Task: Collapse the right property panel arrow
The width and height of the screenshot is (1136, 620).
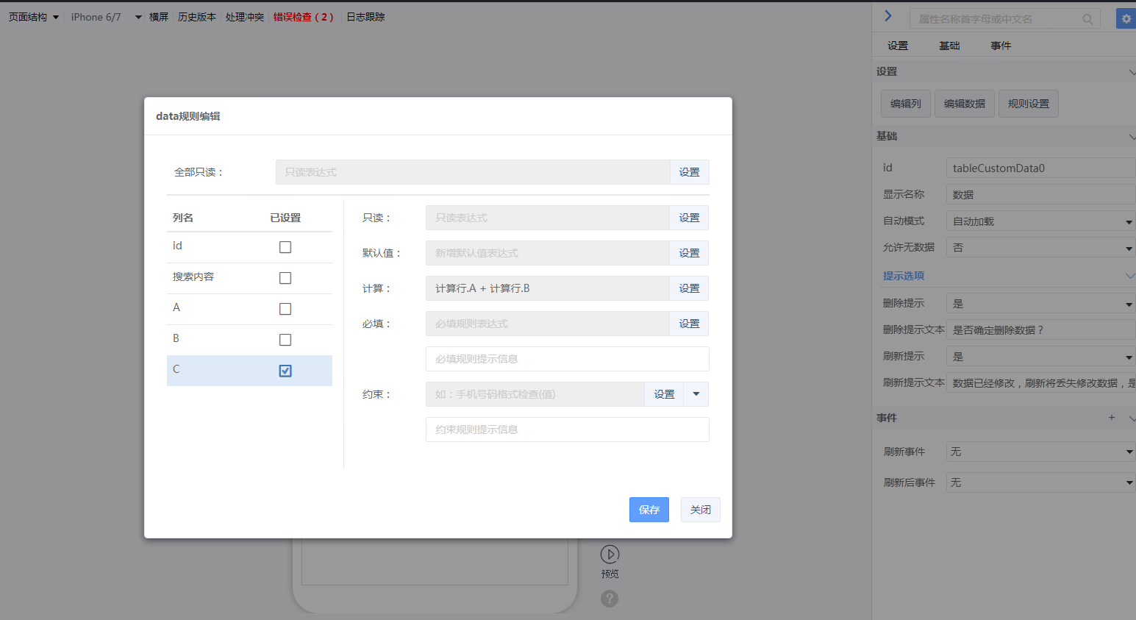Action: coord(887,16)
